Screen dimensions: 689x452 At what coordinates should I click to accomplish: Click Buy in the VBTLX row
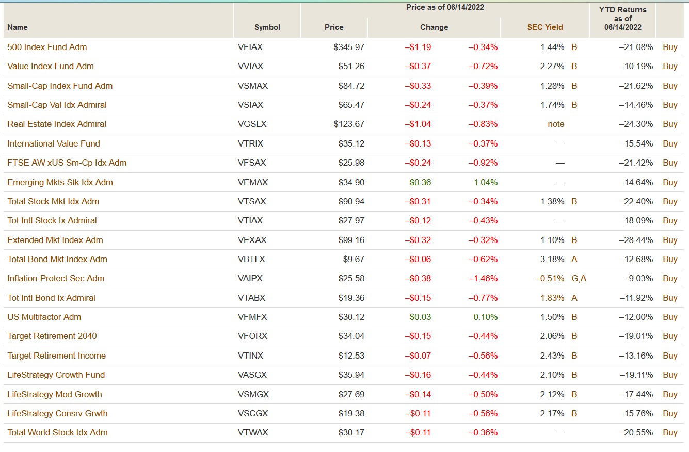pos(670,259)
